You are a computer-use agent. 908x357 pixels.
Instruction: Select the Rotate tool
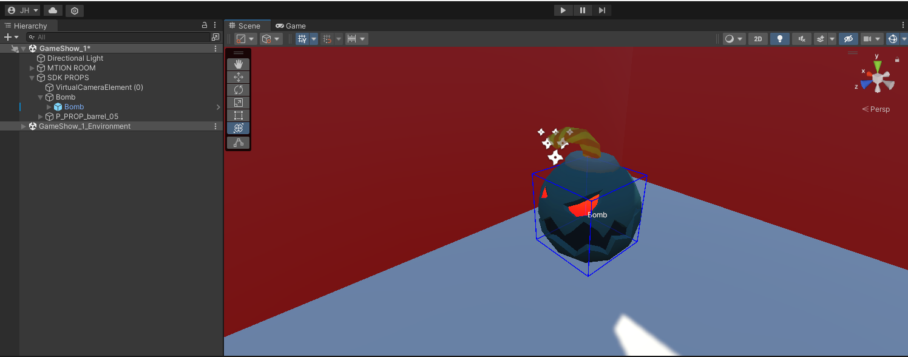coord(238,90)
